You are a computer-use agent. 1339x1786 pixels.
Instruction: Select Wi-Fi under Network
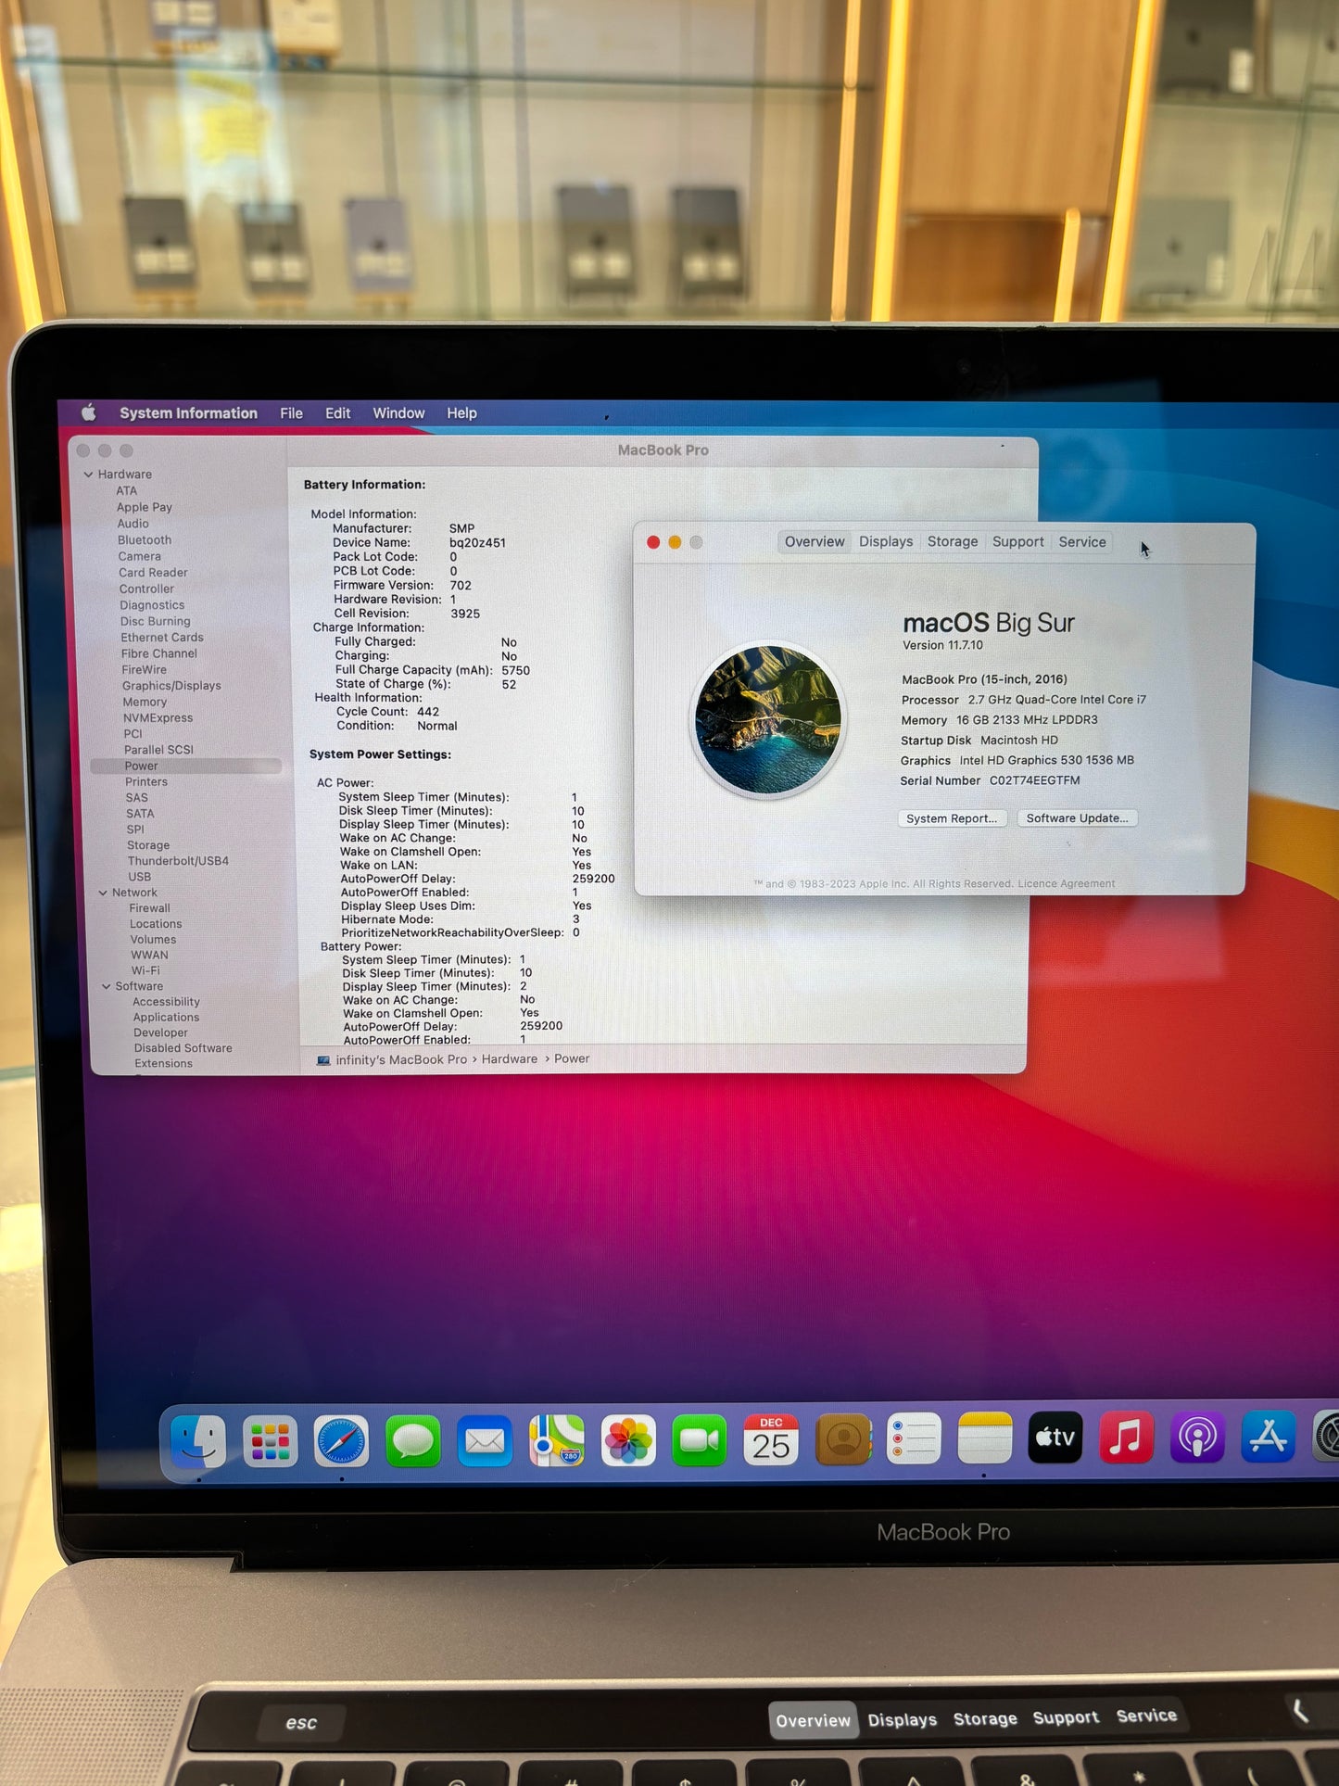click(x=145, y=971)
